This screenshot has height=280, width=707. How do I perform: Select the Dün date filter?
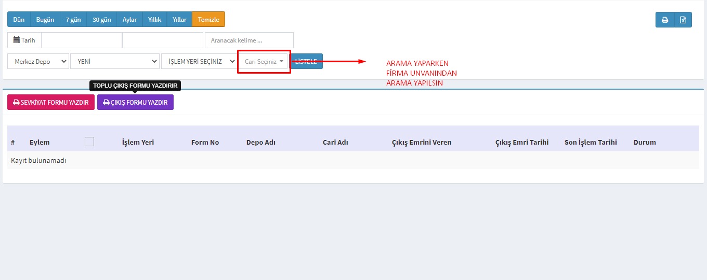click(19, 20)
